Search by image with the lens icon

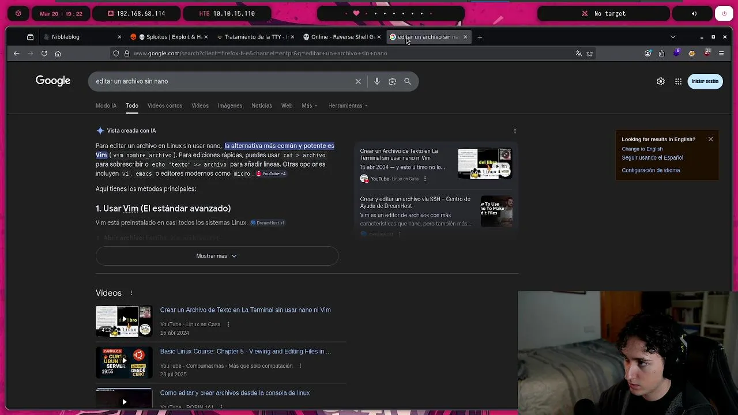[392, 81]
